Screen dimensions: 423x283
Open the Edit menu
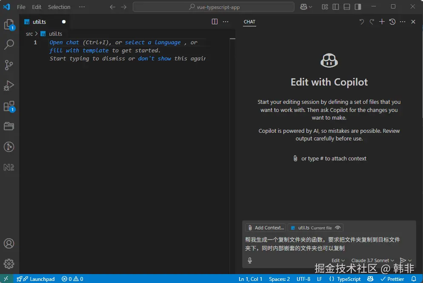[37, 7]
